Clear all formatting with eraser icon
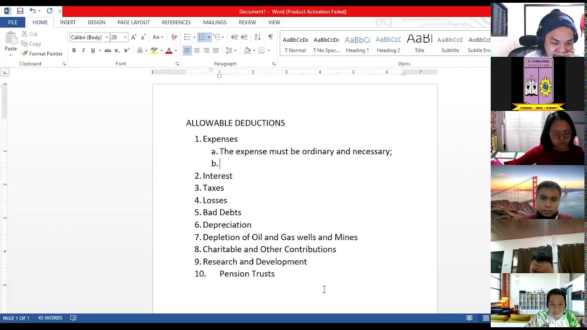Screen dimensions: 587x330 point(174,37)
